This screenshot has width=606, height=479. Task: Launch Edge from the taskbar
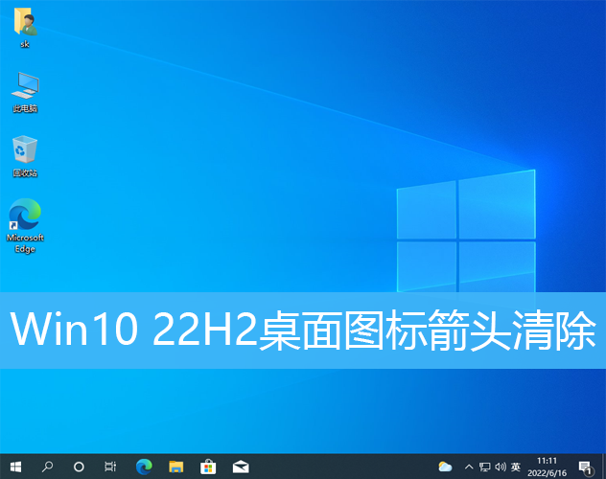click(144, 467)
